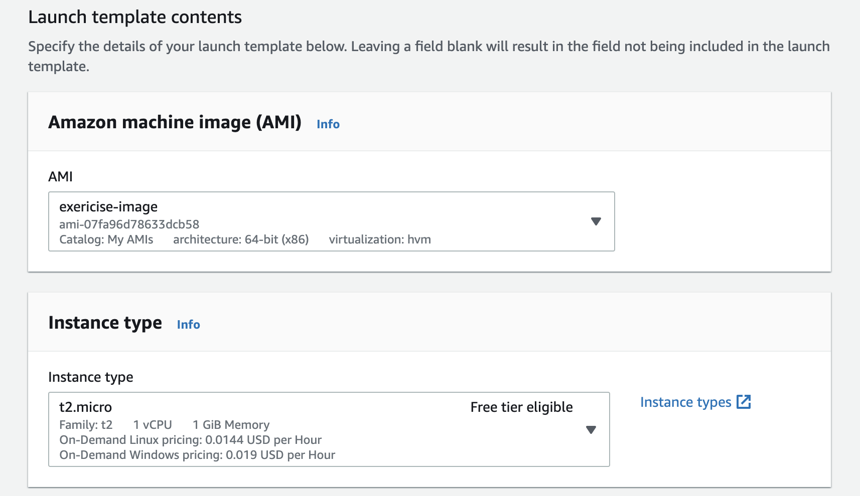Click the Free tier eligible label

click(521, 407)
